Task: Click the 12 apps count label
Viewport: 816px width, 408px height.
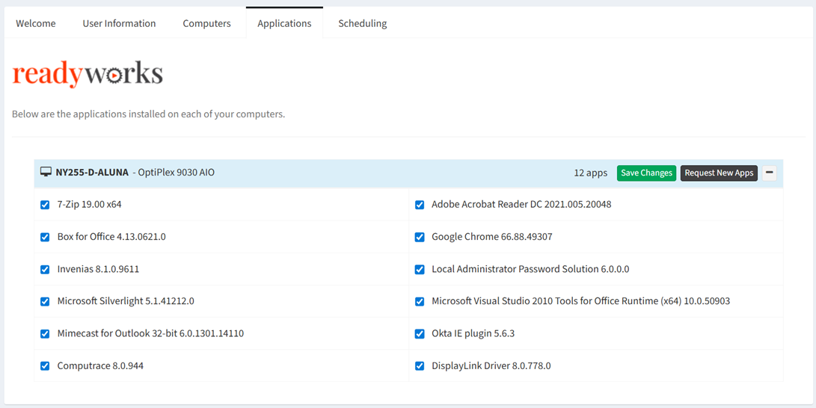Action: point(591,173)
